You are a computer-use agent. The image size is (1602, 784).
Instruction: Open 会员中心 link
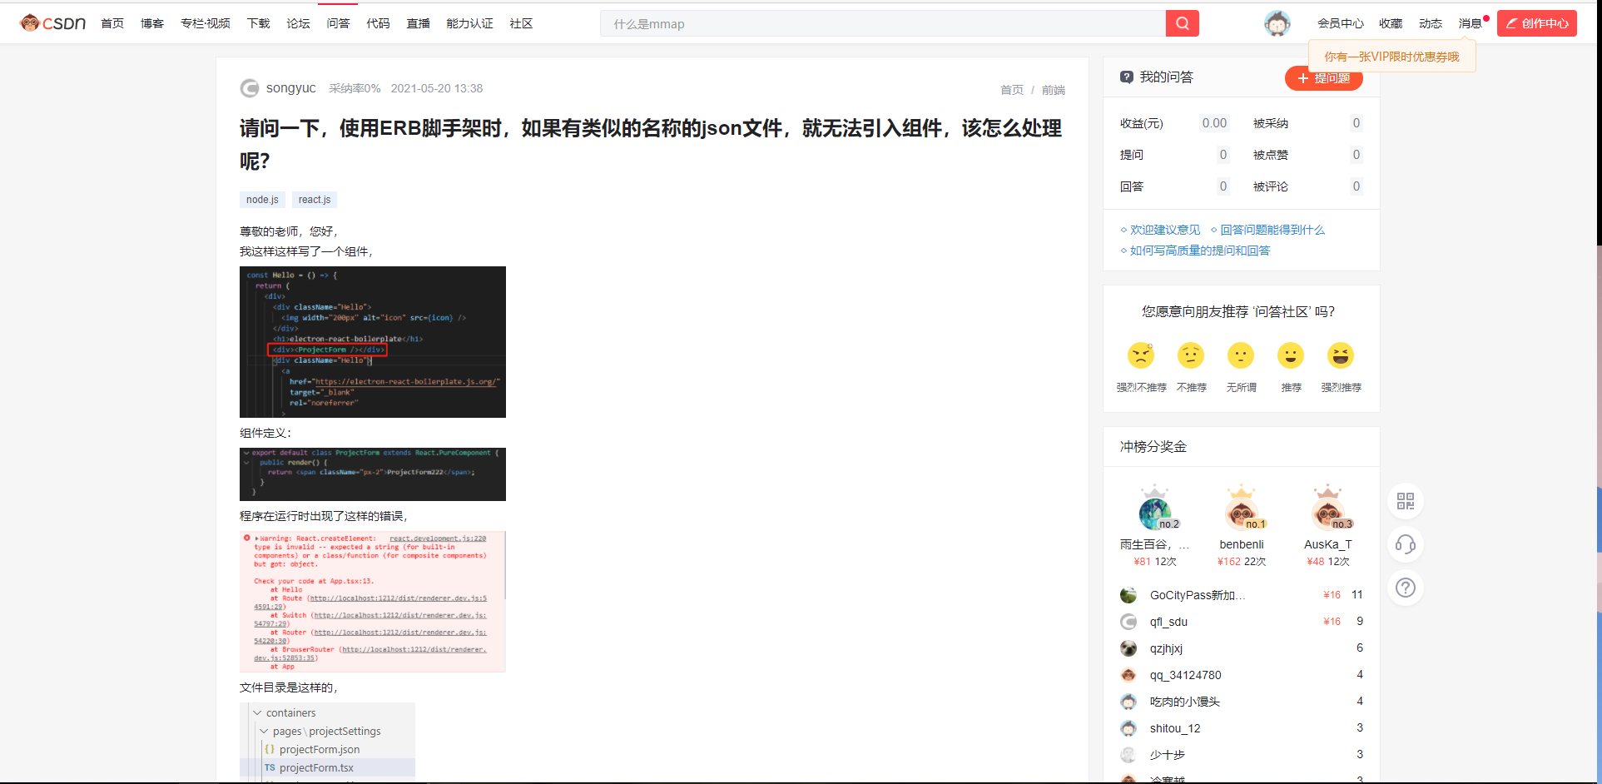pos(1341,23)
